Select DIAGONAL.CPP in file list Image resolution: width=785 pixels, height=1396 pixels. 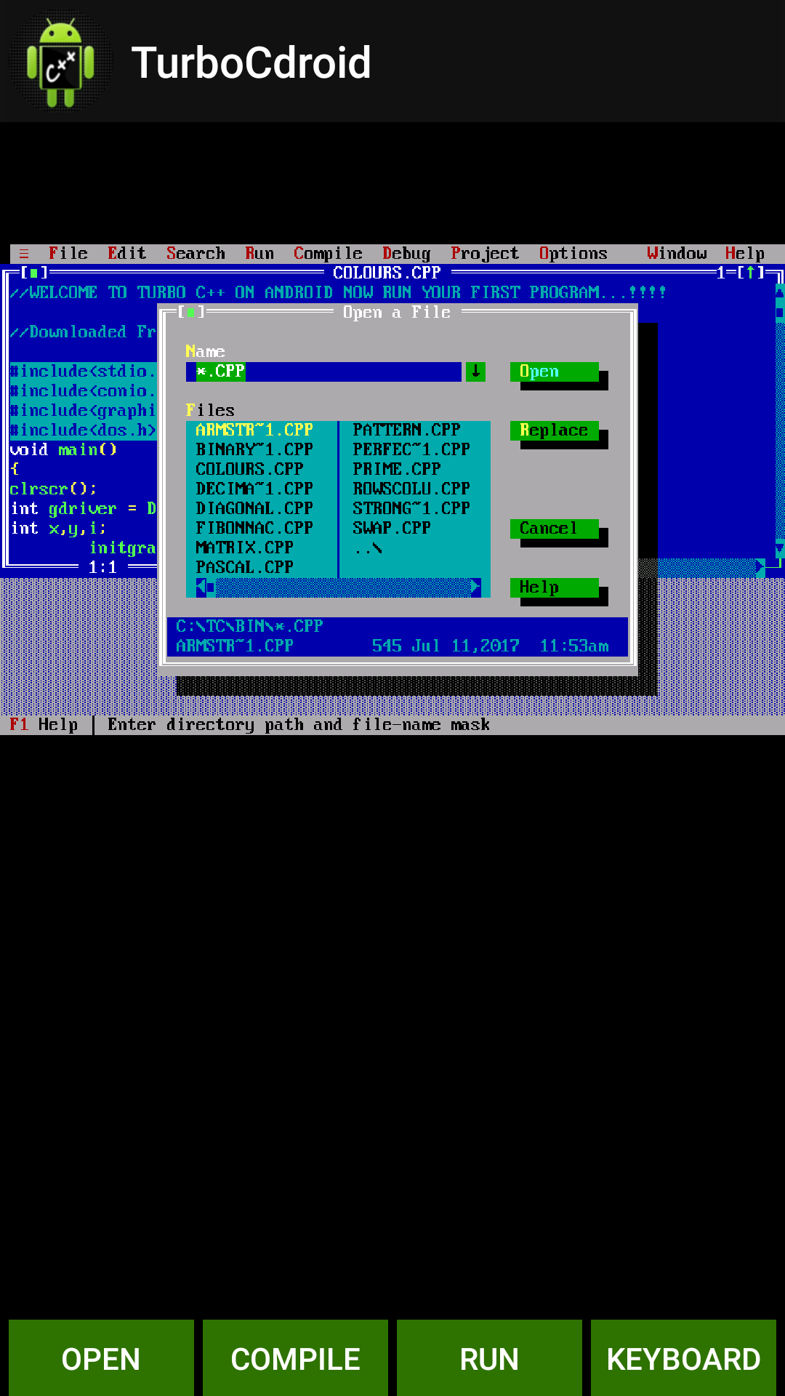coord(254,509)
